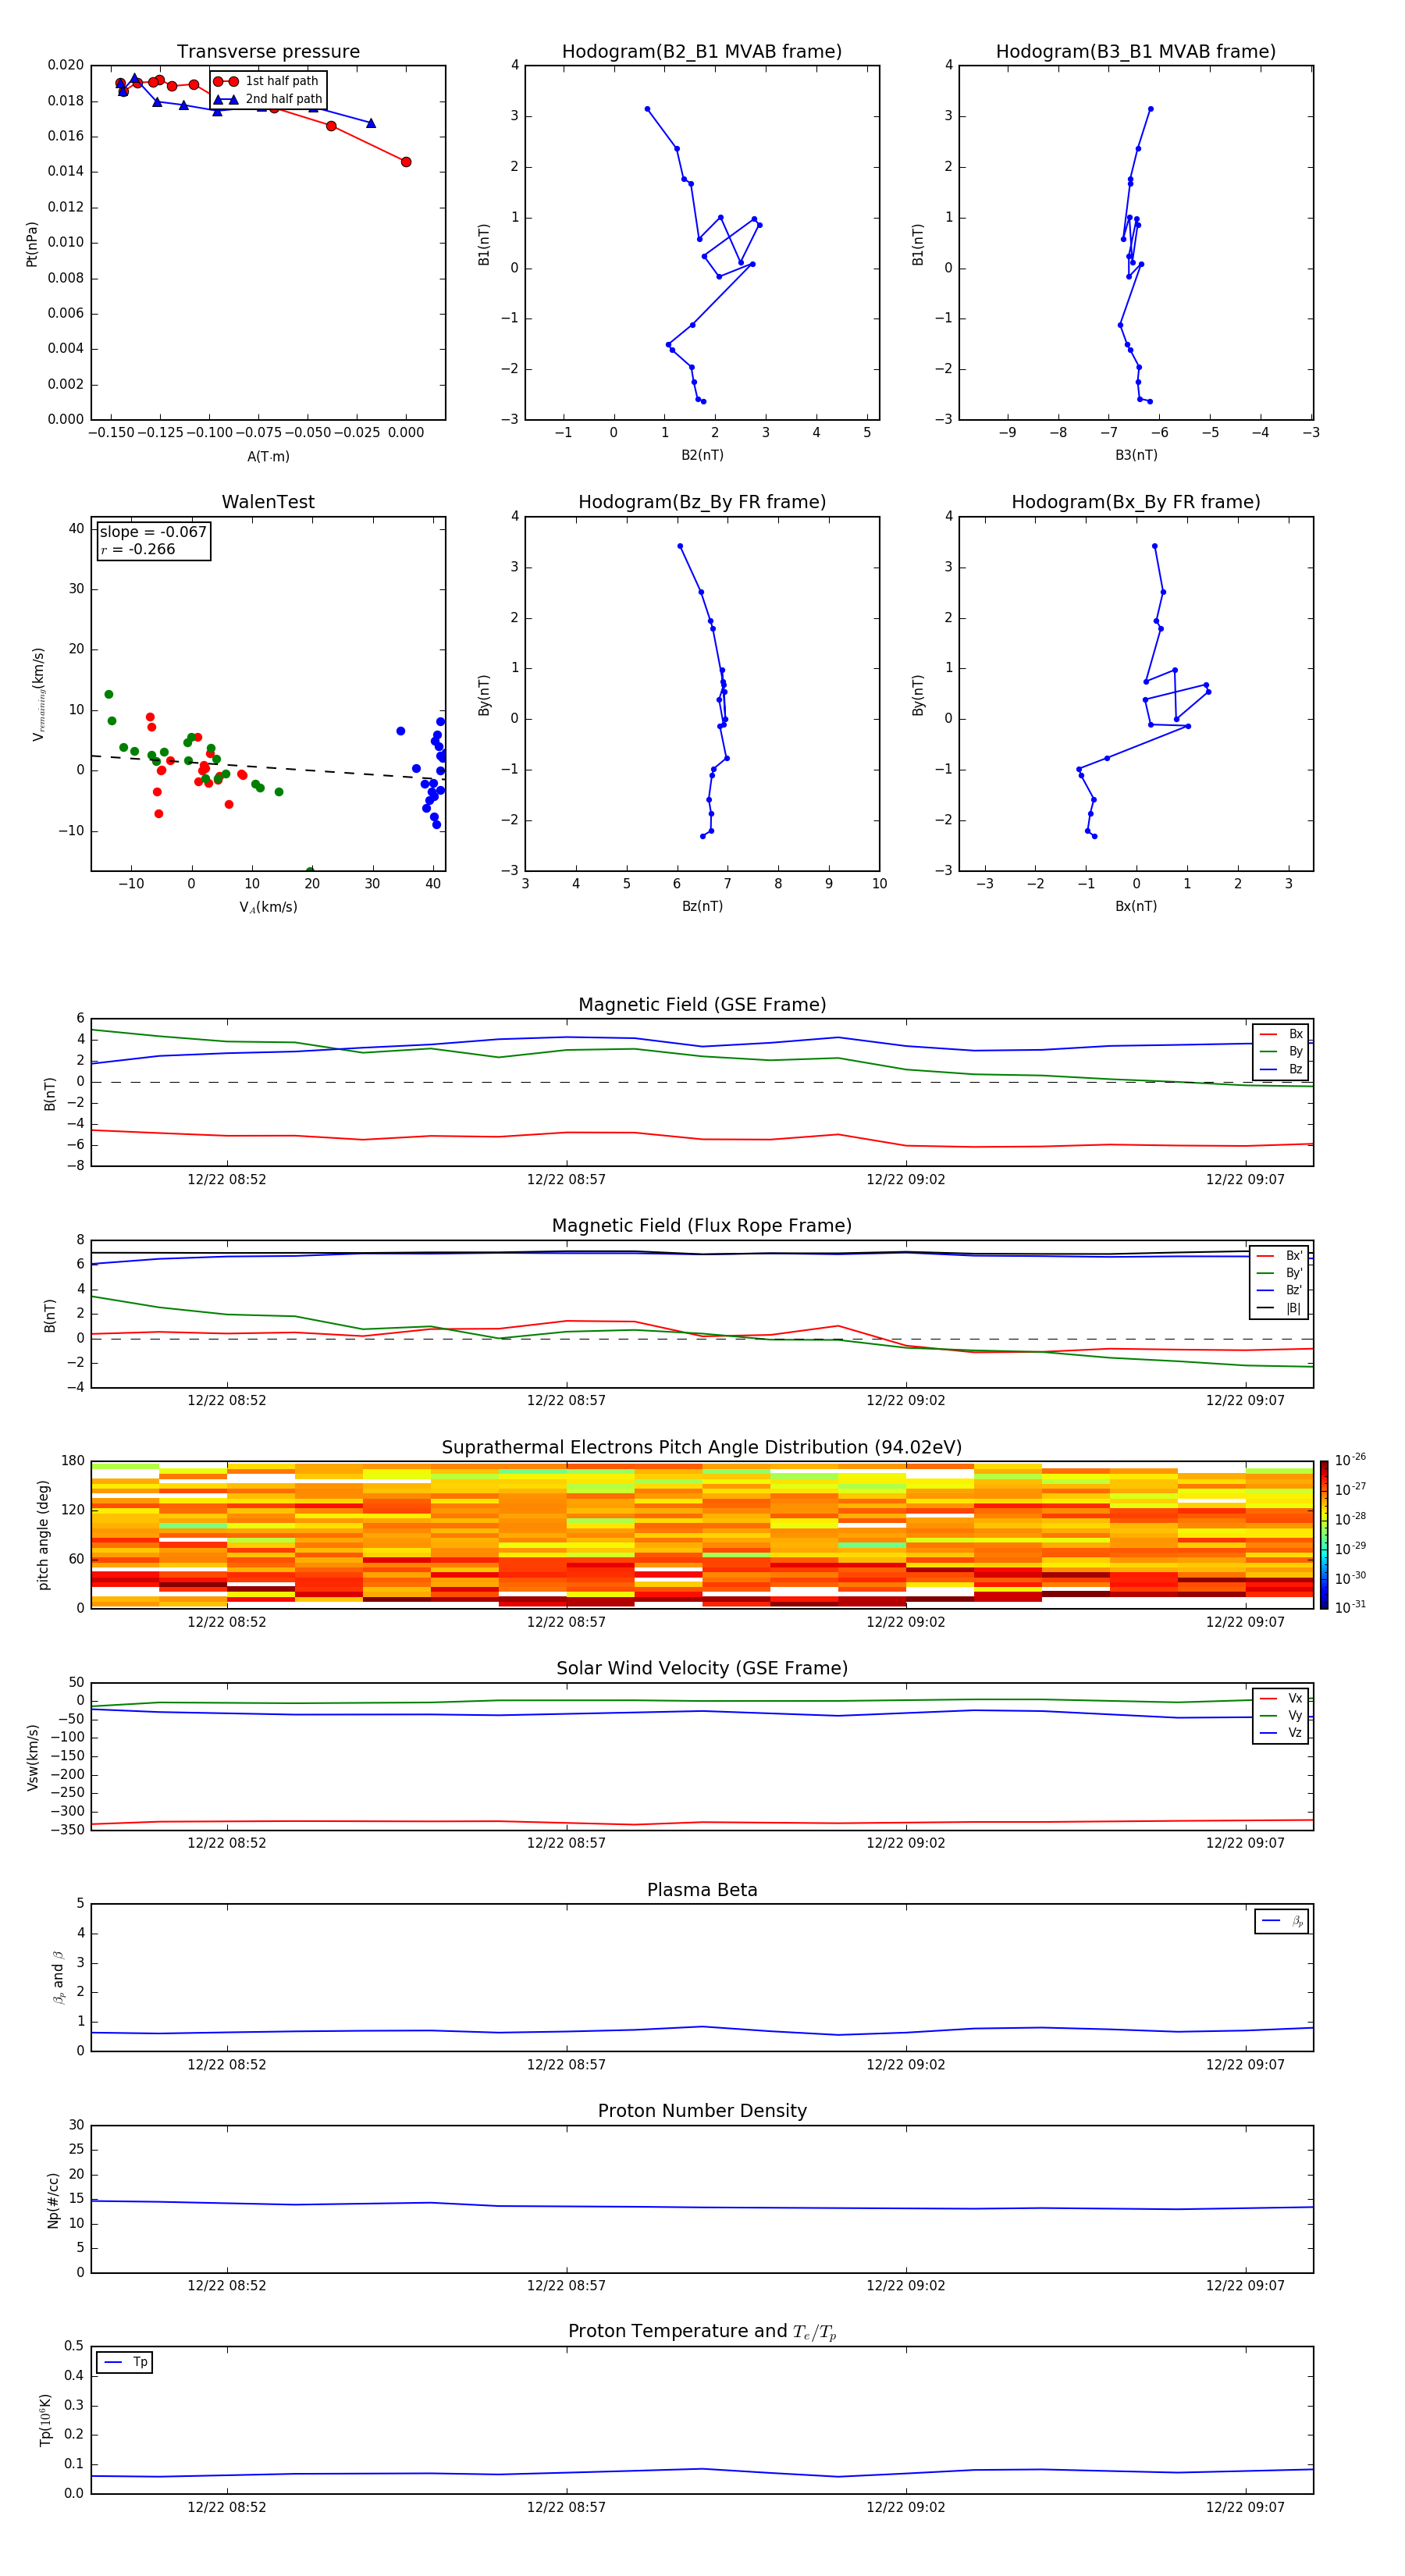Click the 'Plasma Beta' plot title
Screen dimensions: 1405x2576
click(x=702, y=1891)
